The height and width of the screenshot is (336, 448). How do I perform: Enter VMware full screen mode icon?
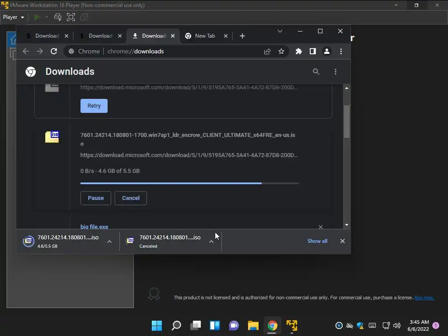(71, 17)
